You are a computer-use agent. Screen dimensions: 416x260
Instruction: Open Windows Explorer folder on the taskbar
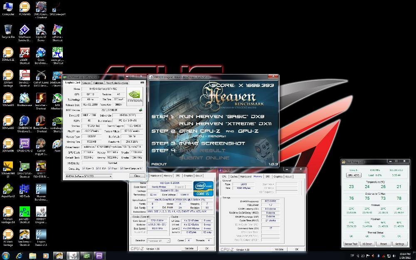pyautogui.click(x=32, y=256)
